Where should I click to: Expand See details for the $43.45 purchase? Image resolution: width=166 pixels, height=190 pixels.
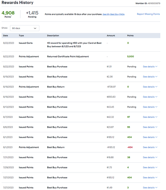pos(150,107)
